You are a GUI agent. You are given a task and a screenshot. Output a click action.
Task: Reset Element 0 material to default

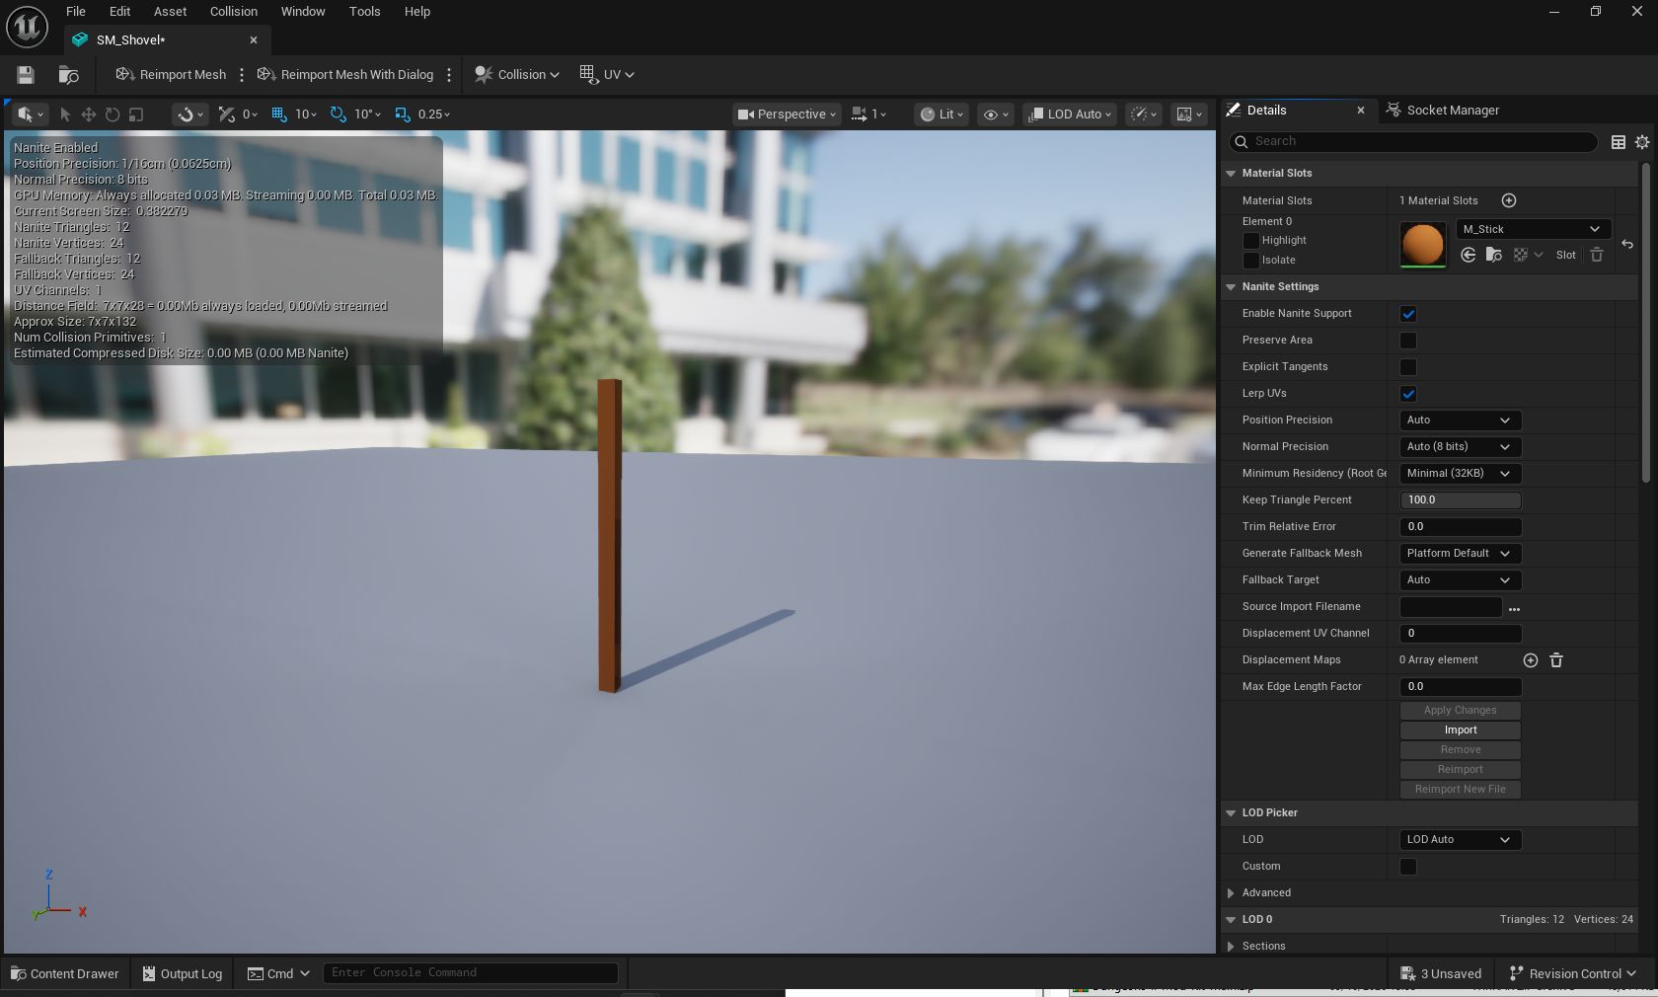coord(1627,244)
